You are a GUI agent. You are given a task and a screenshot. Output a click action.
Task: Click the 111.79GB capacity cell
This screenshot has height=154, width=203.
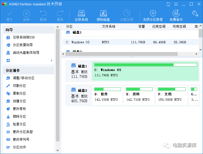coord(138,42)
